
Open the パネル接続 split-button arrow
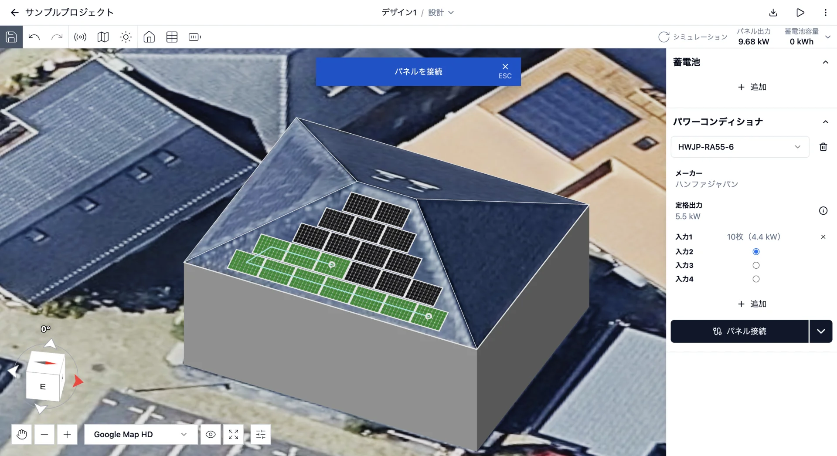click(821, 331)
